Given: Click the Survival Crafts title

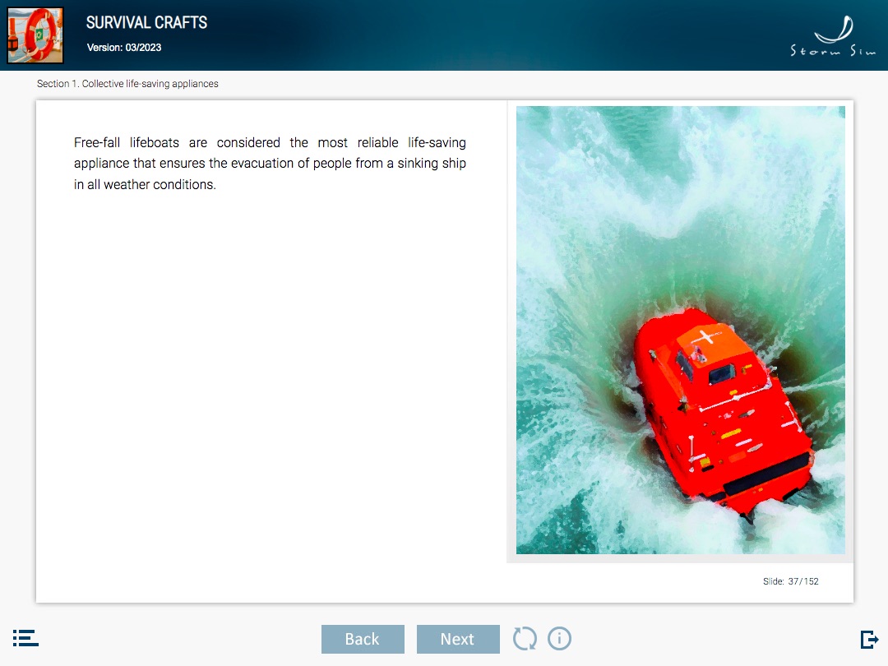Looking at the screenshot, I should pos(146,23).
